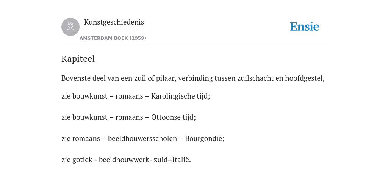Screen dimensions: 388x194
Task: Click the gotiek beeldhouwwerk zuid-Italië line
Action: [126, 160]
